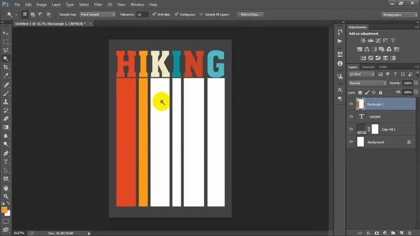Toggle lock all icon
This screenshot has width=420, height=236.
381,92
